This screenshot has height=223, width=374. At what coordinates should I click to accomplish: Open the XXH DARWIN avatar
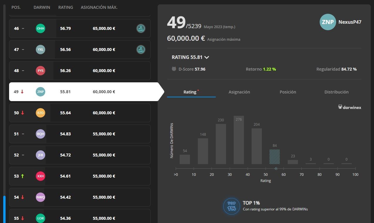coord(41,176)
